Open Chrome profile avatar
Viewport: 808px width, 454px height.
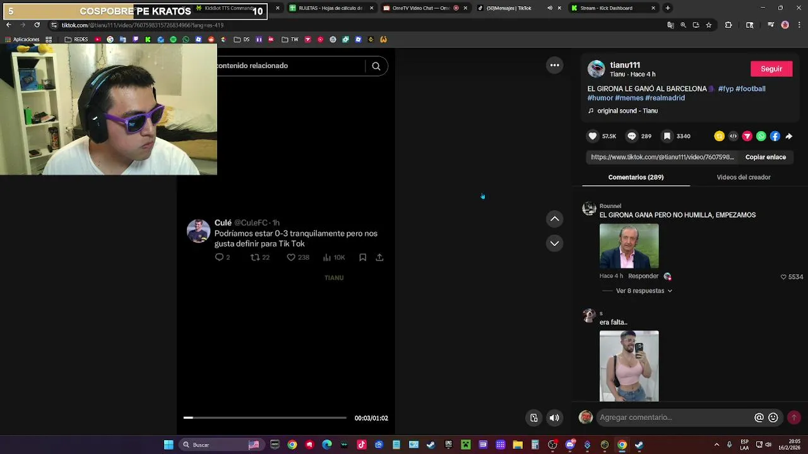(x=785, y=25)
